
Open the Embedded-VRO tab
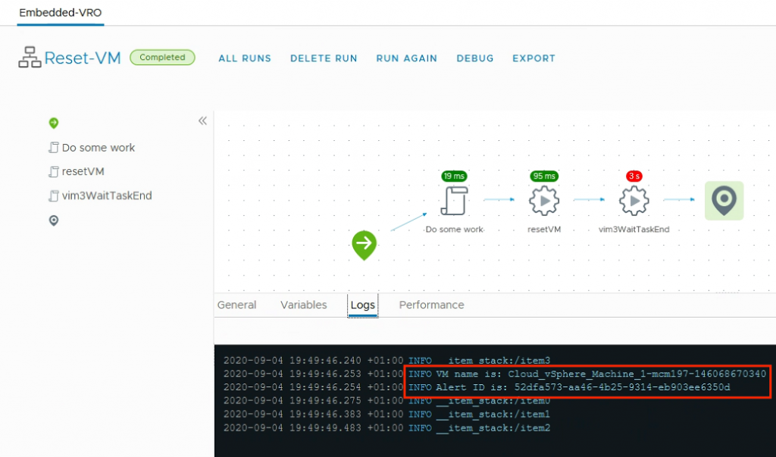click(61, 12)
